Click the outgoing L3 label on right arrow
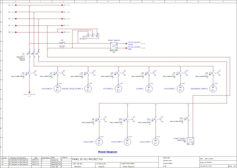The image size is (237, 168). [x=64, y=19]
